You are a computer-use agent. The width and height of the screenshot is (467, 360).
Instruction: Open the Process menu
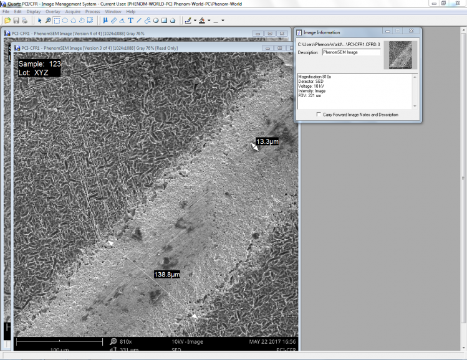(92, 12)
